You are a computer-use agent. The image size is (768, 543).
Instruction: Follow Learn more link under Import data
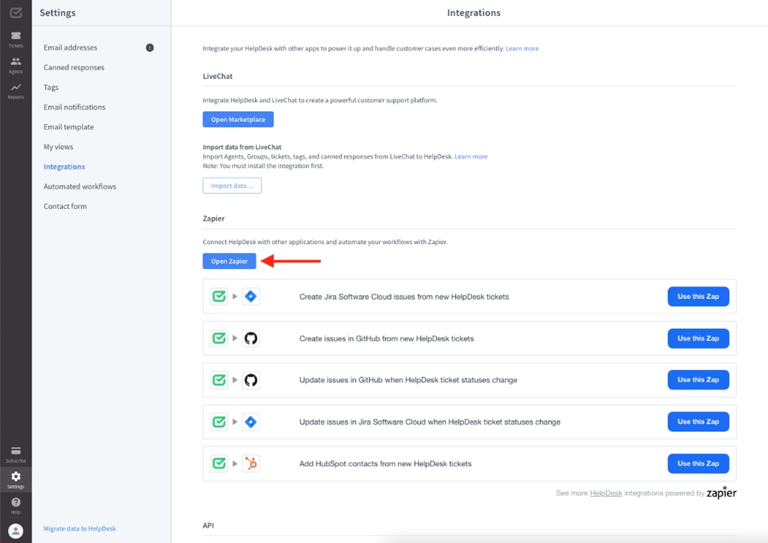pos(471,156)
